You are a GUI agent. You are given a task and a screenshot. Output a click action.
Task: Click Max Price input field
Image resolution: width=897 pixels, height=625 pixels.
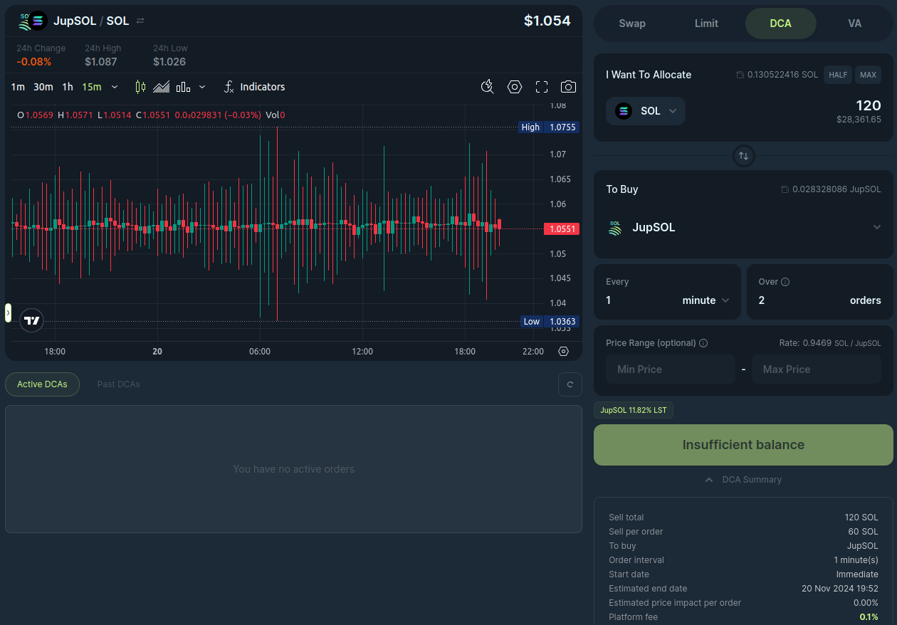click(x=817, y=369)
